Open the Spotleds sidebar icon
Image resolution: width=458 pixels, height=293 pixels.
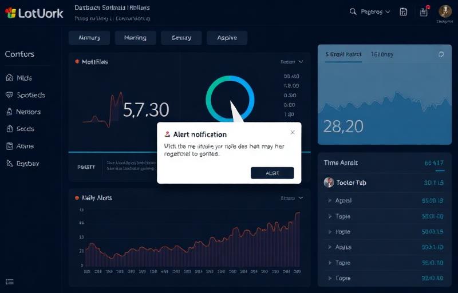coord(9,95)
